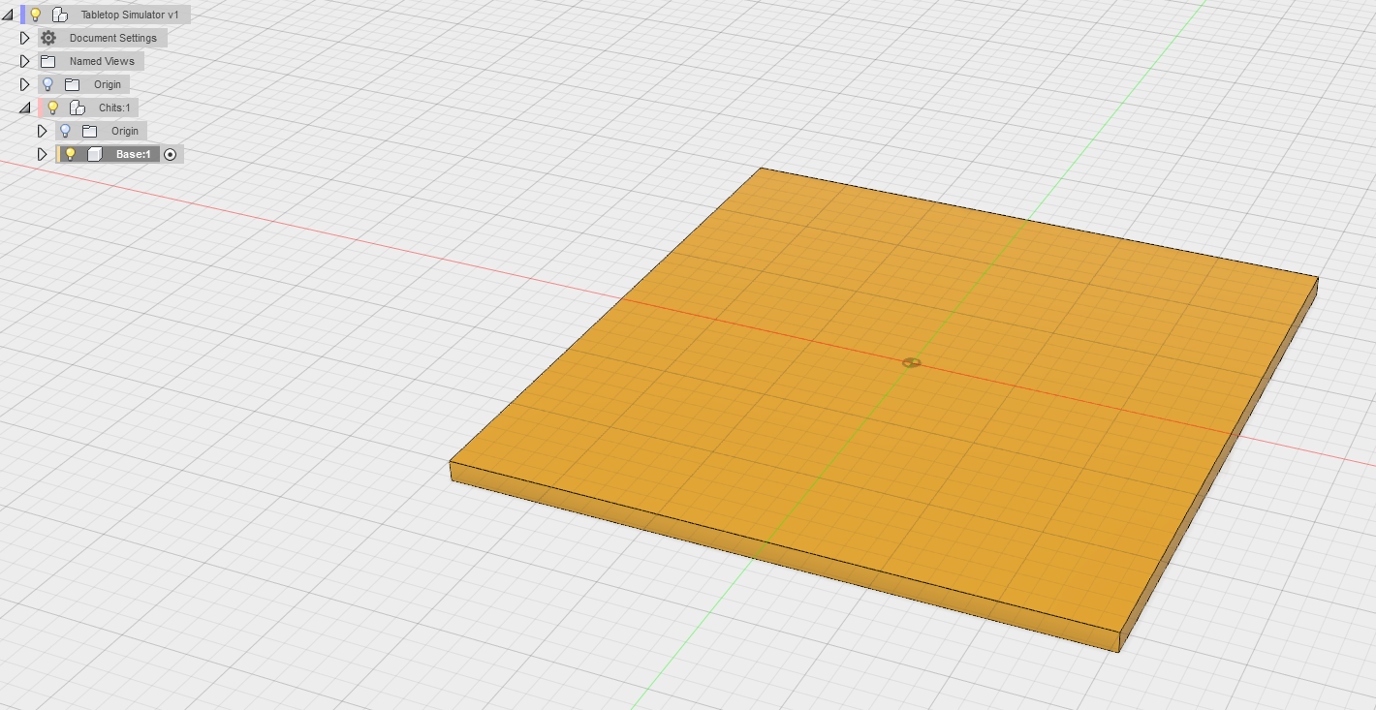Click the origin point marker on the plate

911,362
